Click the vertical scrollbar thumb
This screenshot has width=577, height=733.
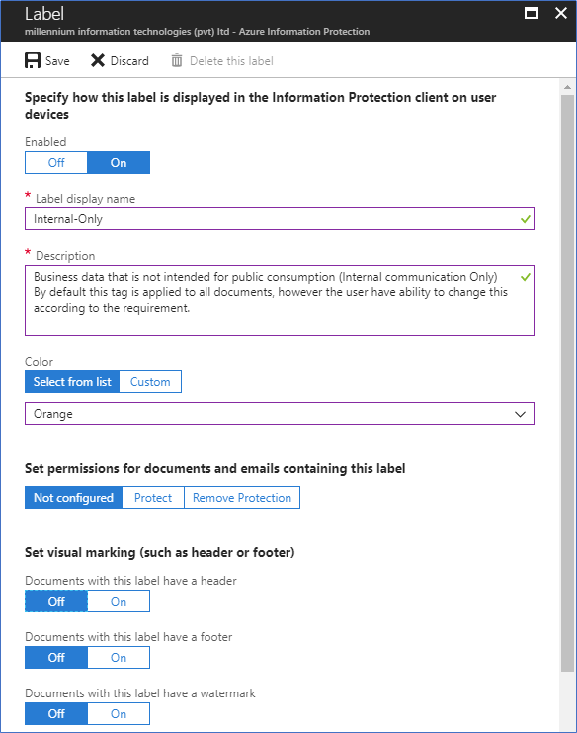tap(567, 383)
